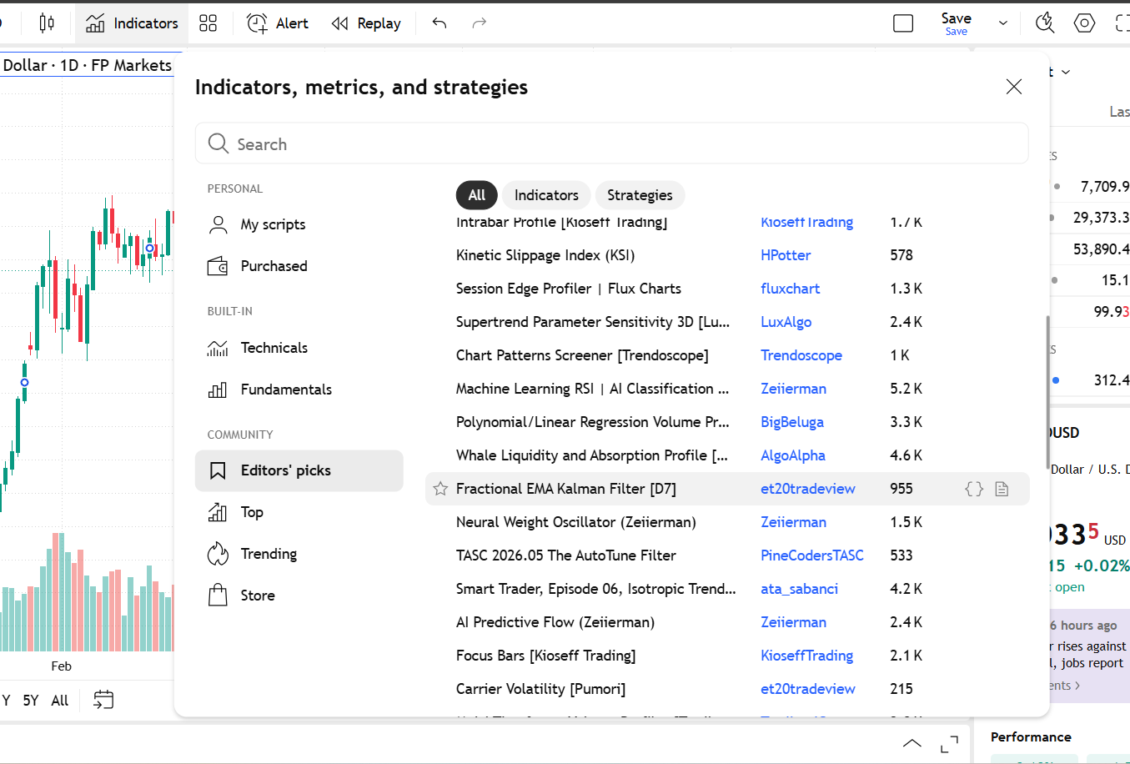
Task: Expand the Save layout dropdown arrow
Action: [1003, 23]
